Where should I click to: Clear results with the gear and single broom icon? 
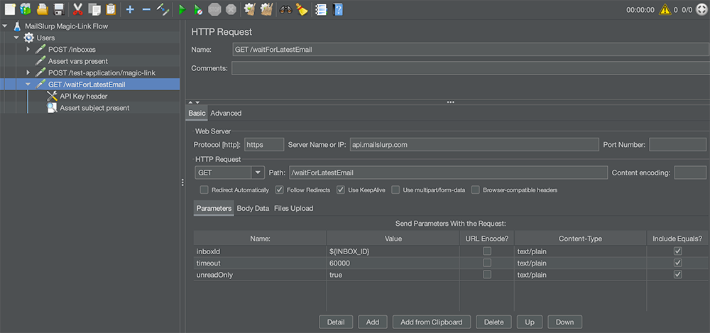coord(249,9)
